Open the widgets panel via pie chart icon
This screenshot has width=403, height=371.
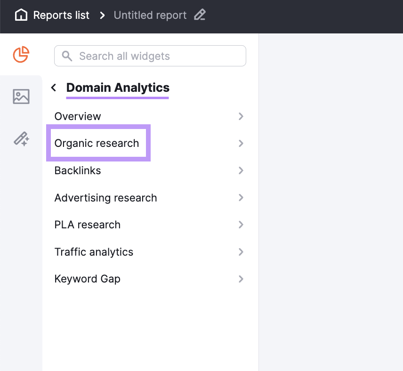[x=21, y=54]
